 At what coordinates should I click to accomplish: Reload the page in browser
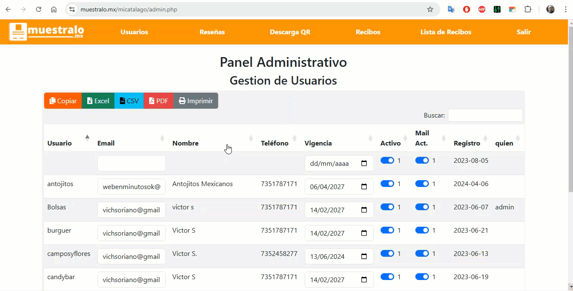point(39,9)
